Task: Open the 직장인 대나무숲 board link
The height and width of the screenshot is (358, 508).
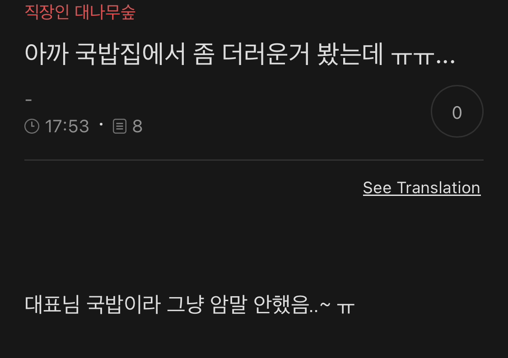Action: (x=80, y=12)
